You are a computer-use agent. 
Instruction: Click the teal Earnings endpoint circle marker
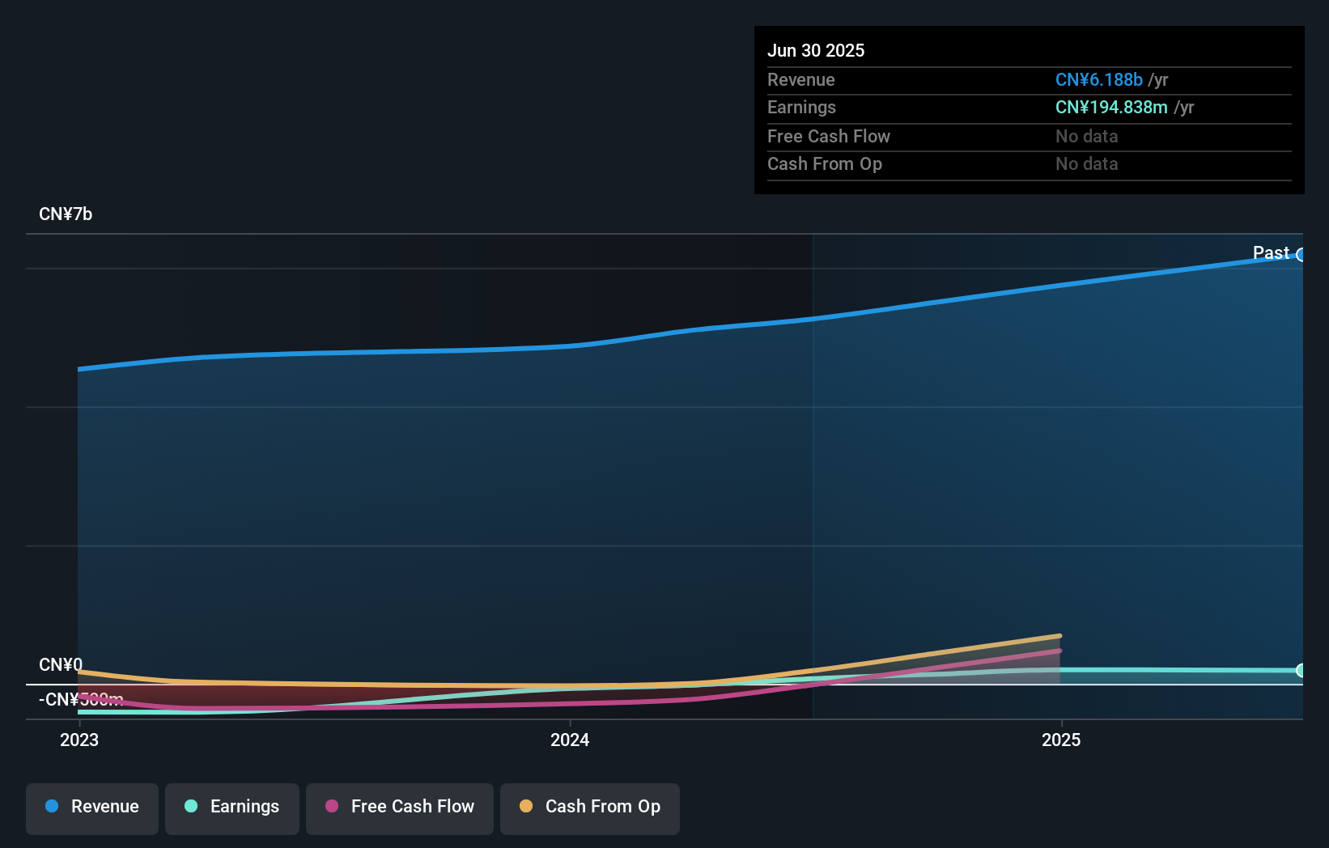(x=1301, y=671)
